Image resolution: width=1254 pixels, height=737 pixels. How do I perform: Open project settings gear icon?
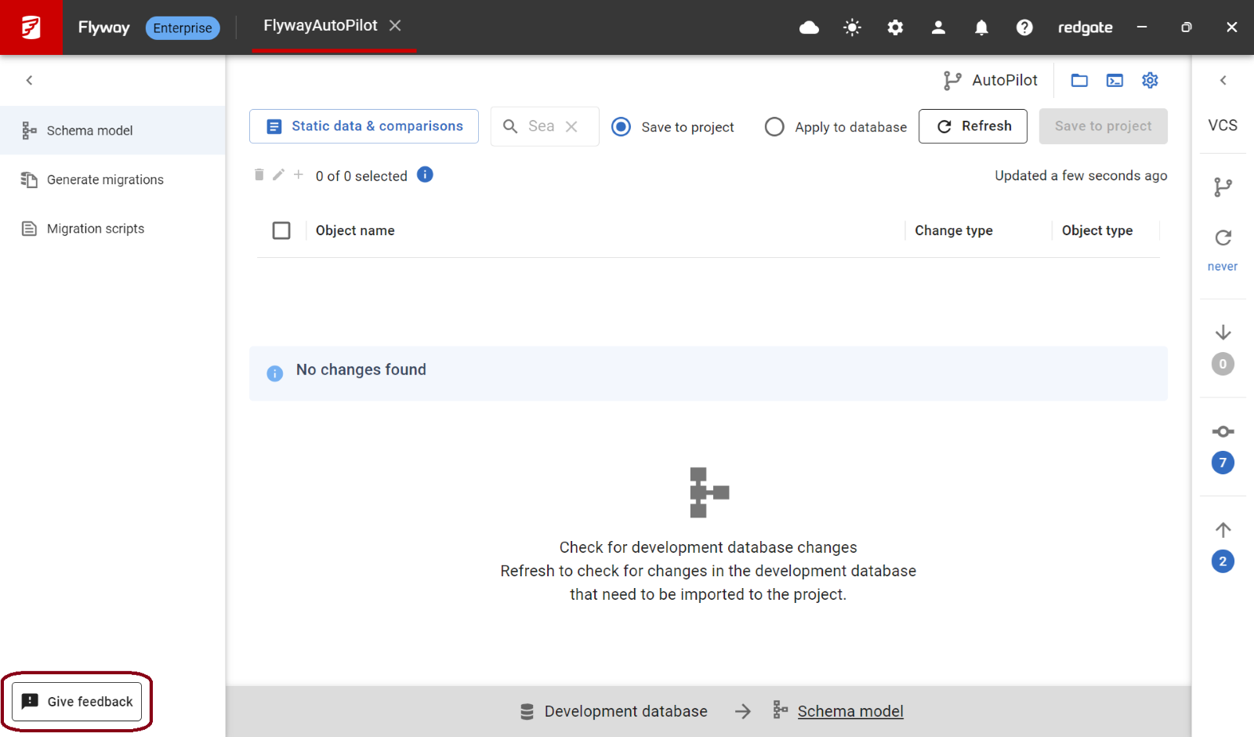[1150, 80]
